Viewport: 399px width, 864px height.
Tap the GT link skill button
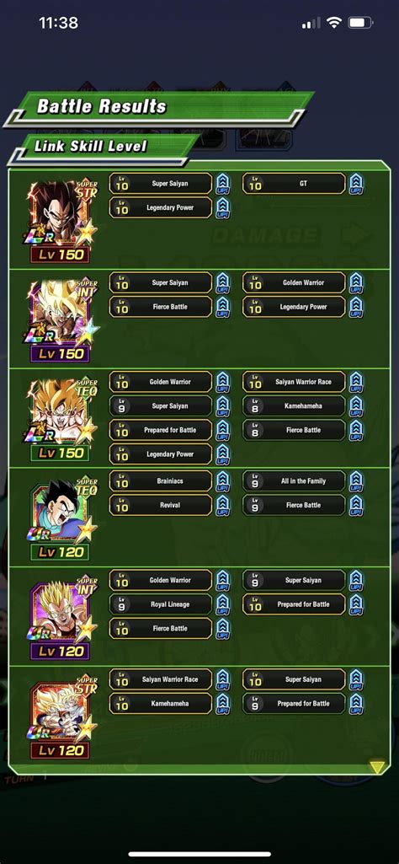pos(294,184)
